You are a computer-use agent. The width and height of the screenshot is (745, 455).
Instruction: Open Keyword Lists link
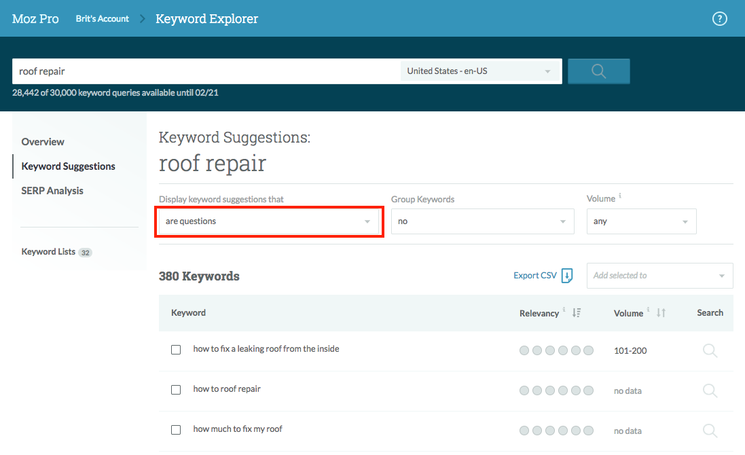(x=49, y=252)
